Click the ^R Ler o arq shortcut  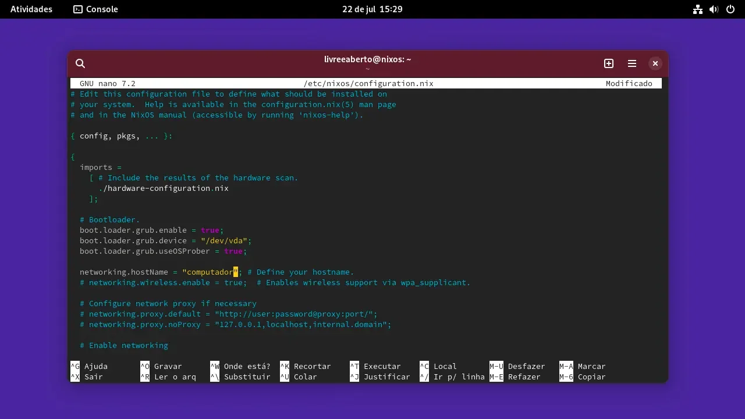[168, 377]
